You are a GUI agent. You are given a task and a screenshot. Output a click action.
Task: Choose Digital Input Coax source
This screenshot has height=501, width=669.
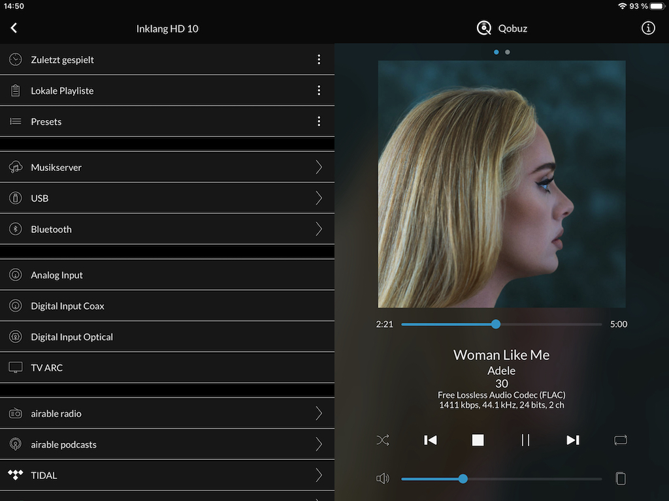(x=167, y=306)
